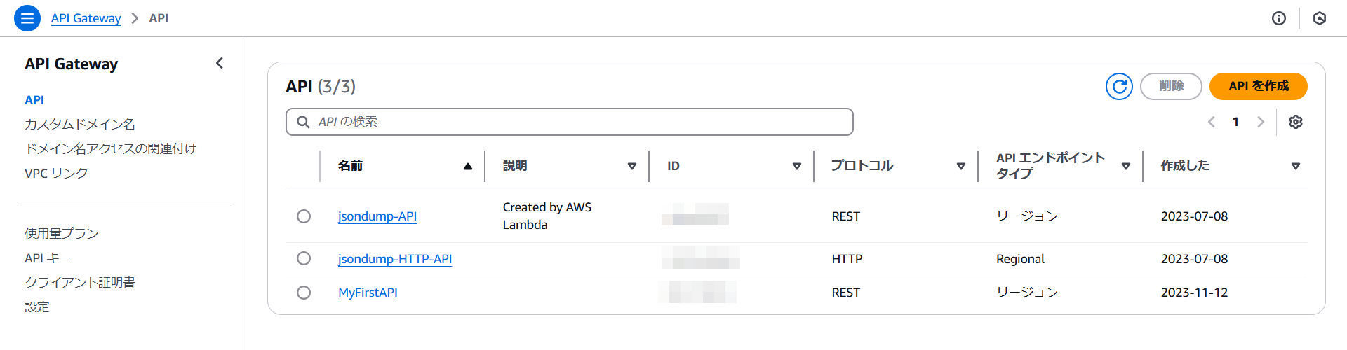Refresh the API list
The height and width of the screenshot is (350, 1347).
(1119, 86)
